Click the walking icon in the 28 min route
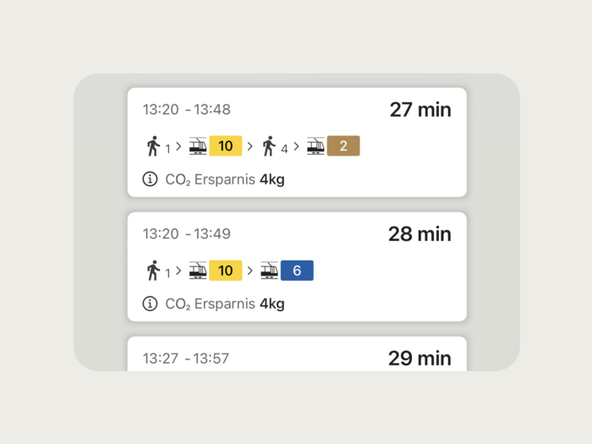Screen dimensions: 592x444 tap(153, 271)
